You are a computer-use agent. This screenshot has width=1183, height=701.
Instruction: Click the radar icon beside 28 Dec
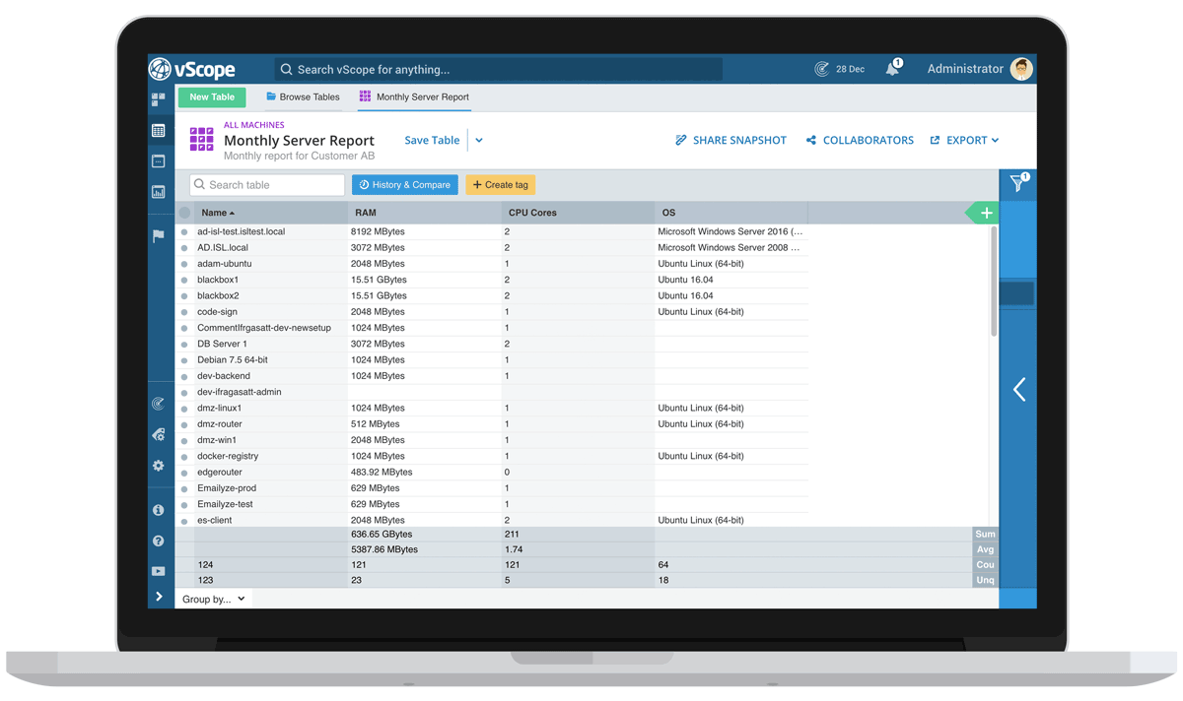click(x=821, y=69)
